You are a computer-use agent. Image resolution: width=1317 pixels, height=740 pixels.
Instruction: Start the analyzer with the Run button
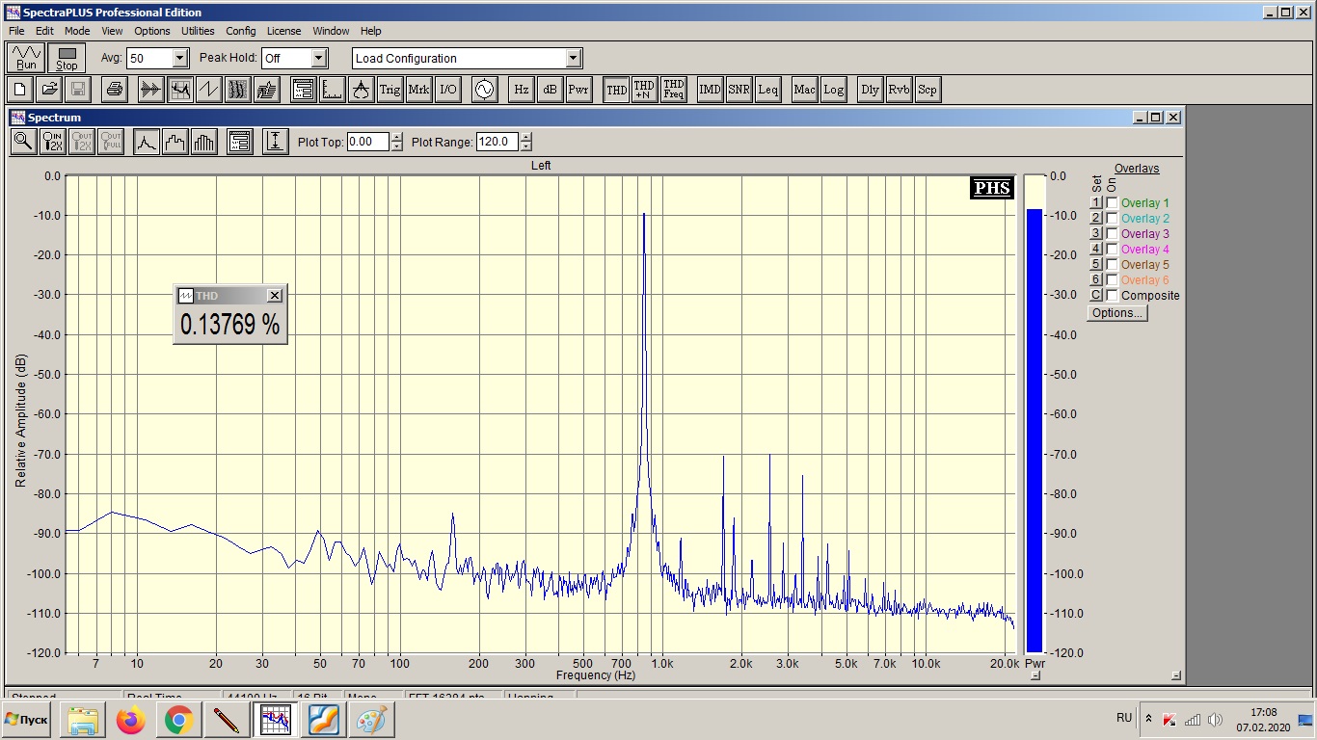[26, 58]
